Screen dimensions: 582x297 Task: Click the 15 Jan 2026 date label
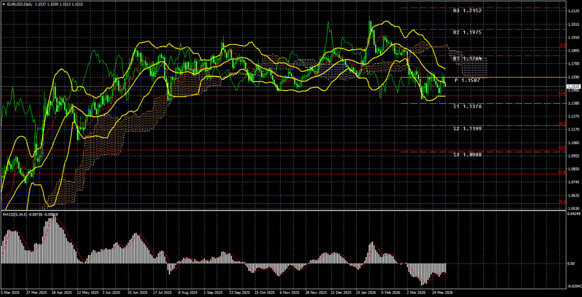[x=365, y=292]
